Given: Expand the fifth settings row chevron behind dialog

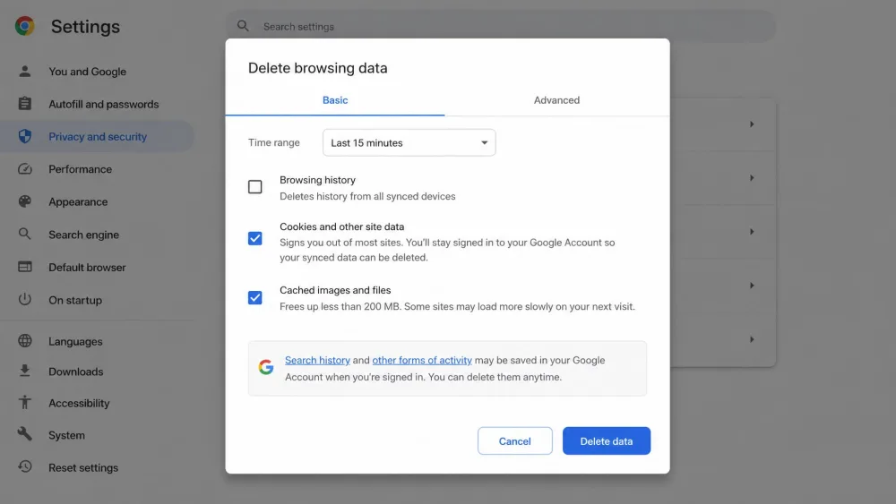Looking at the screenshot, I should tap(752, 339).
